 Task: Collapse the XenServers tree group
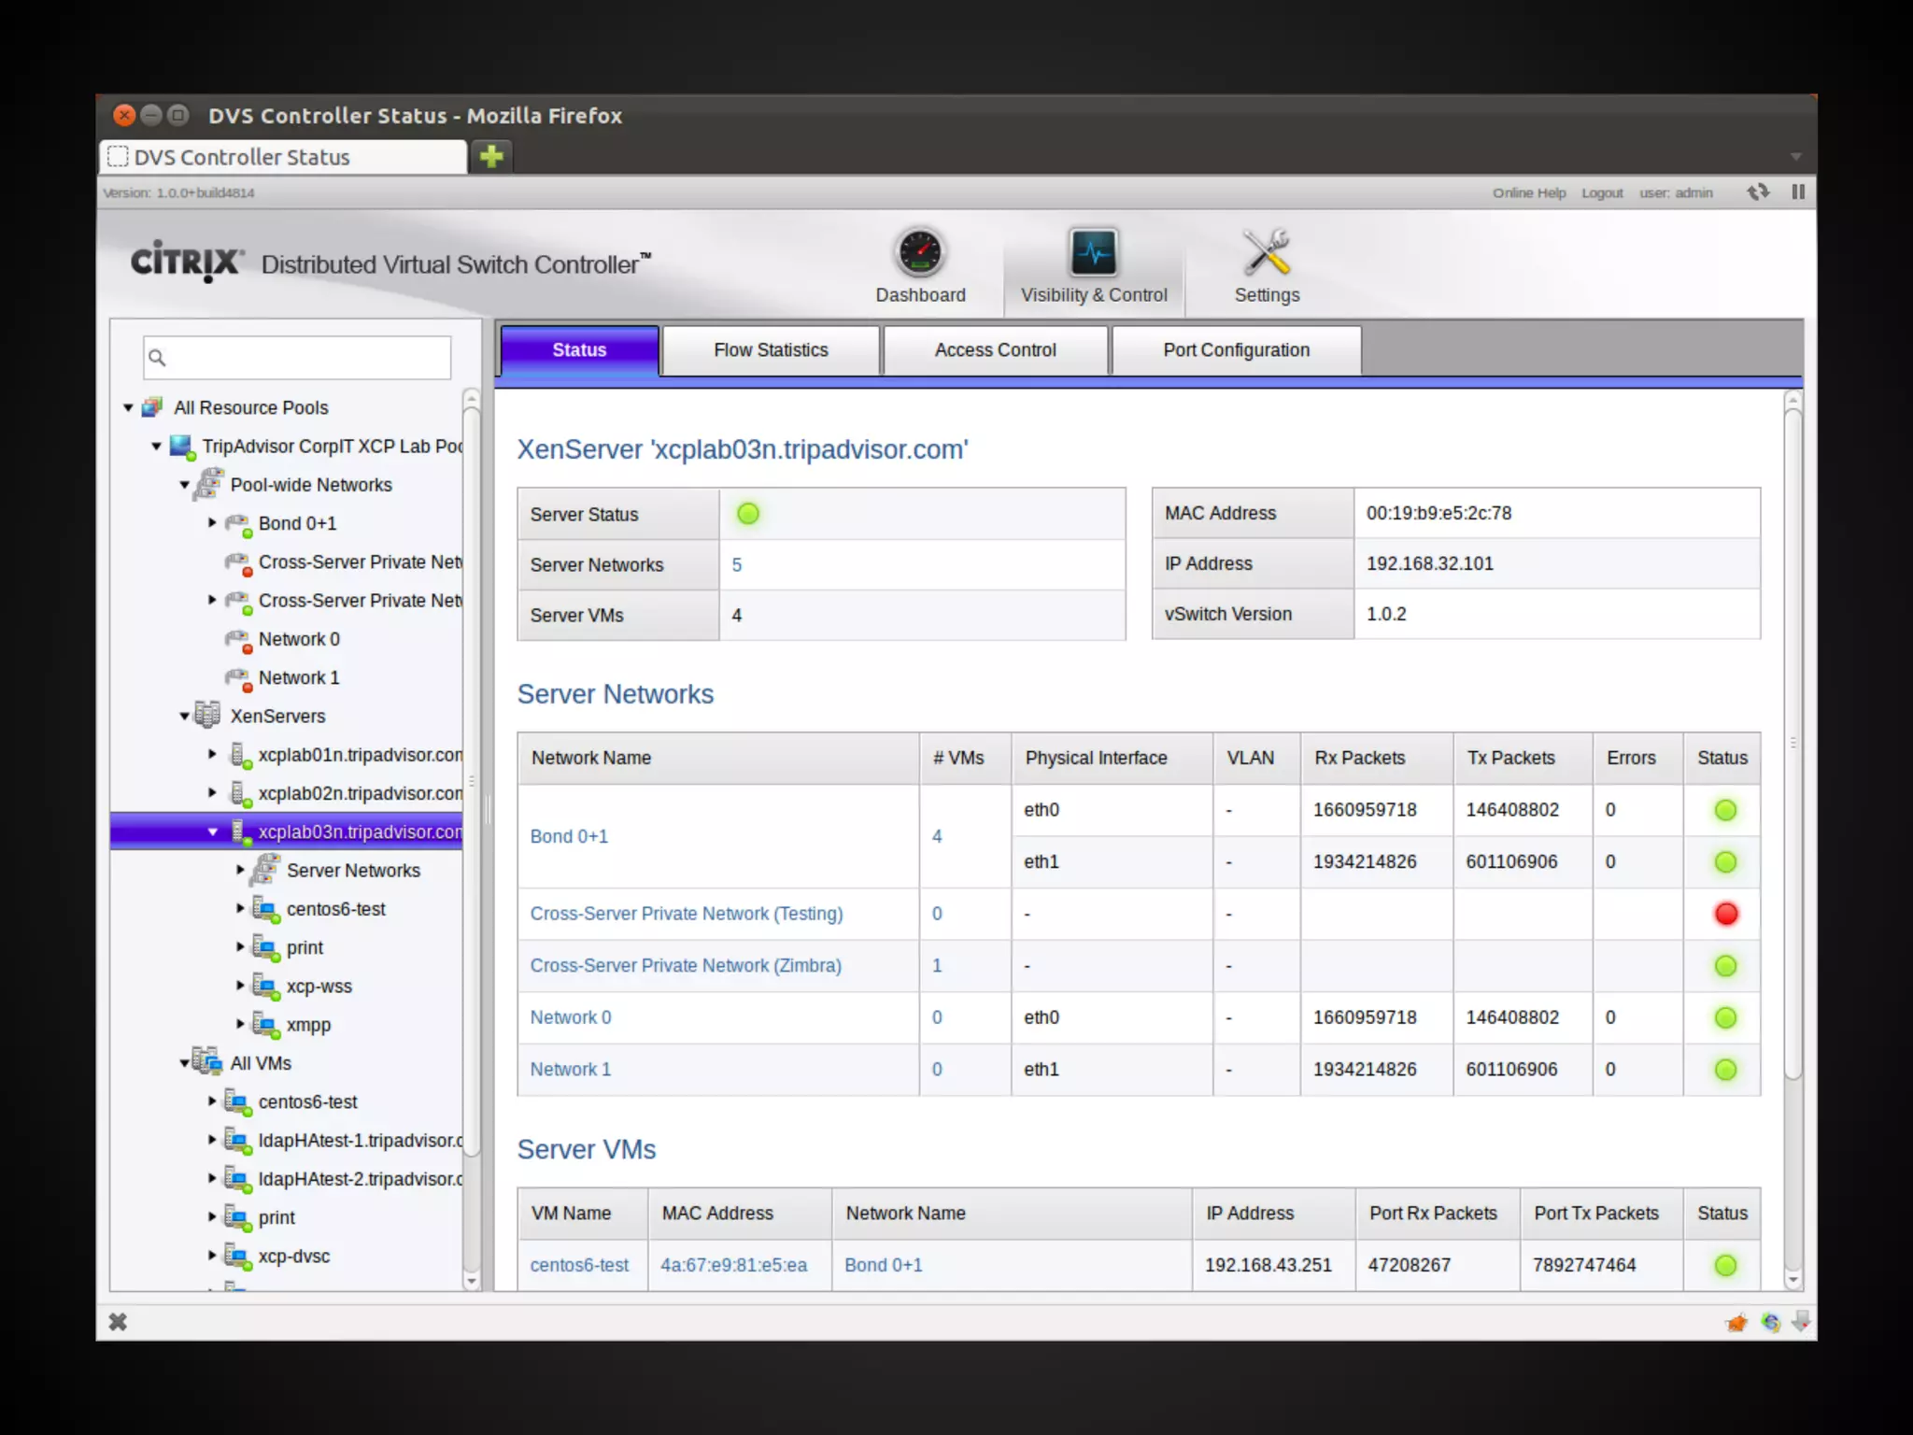(x=184, y=717)
